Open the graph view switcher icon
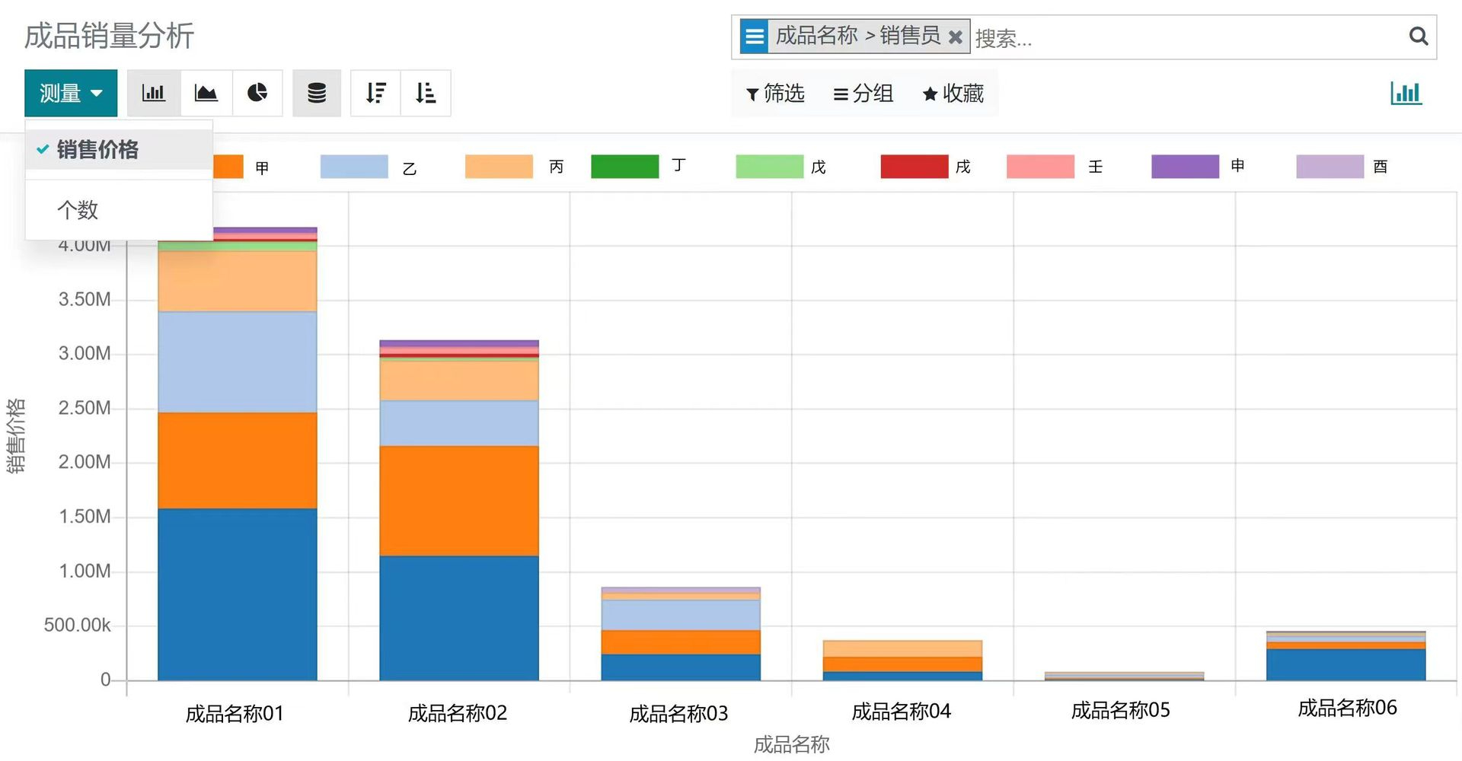Image resolution: width=1462 pixels, height=761 pixels. point(1406,93)
